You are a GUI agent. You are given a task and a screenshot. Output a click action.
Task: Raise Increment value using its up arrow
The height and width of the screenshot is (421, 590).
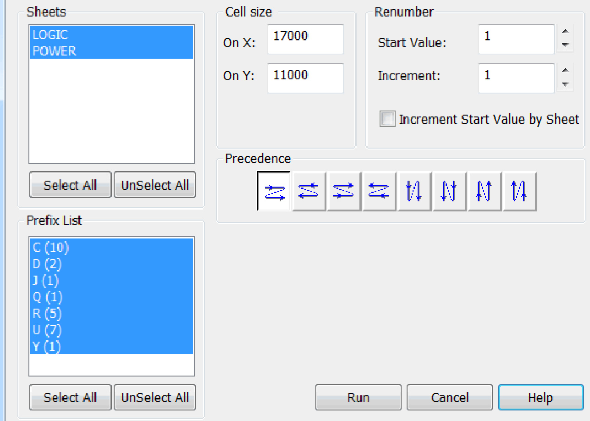(x=566, y=71)
